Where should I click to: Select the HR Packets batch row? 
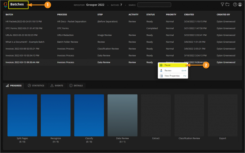[x=24, y=21]
